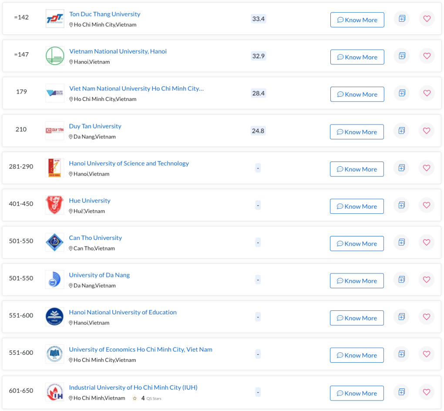The height and width of the screenshot is (411, 444).
Task: Open Can Tho University profile link
Action: [95, 238]
